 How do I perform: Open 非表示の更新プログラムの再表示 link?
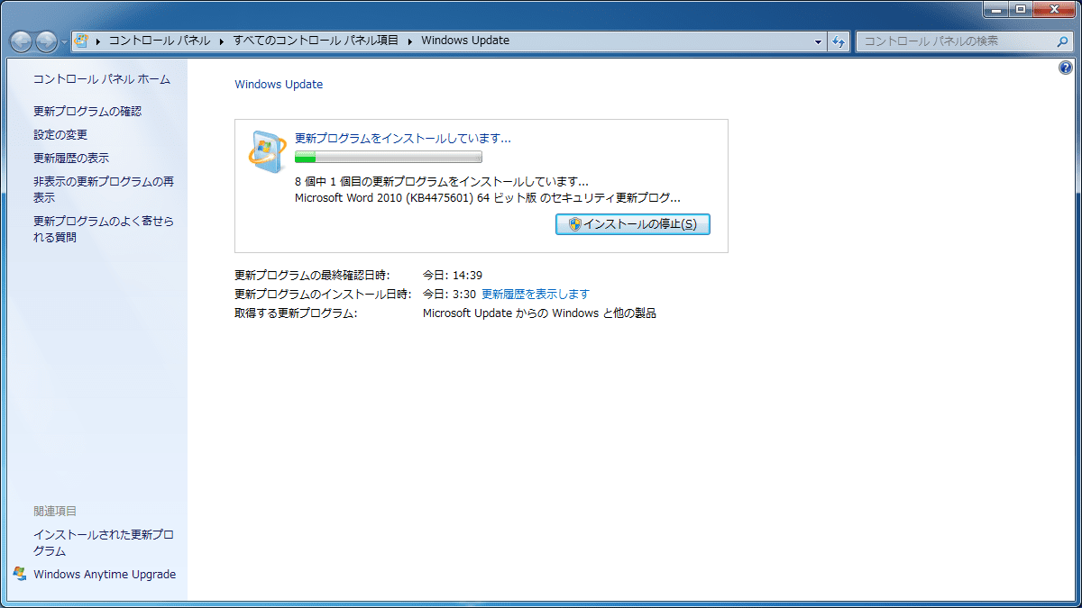(104, 190)
